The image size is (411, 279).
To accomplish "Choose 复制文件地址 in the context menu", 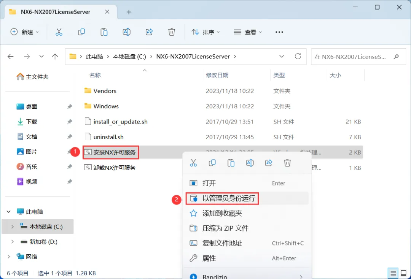I will (247, 243).
